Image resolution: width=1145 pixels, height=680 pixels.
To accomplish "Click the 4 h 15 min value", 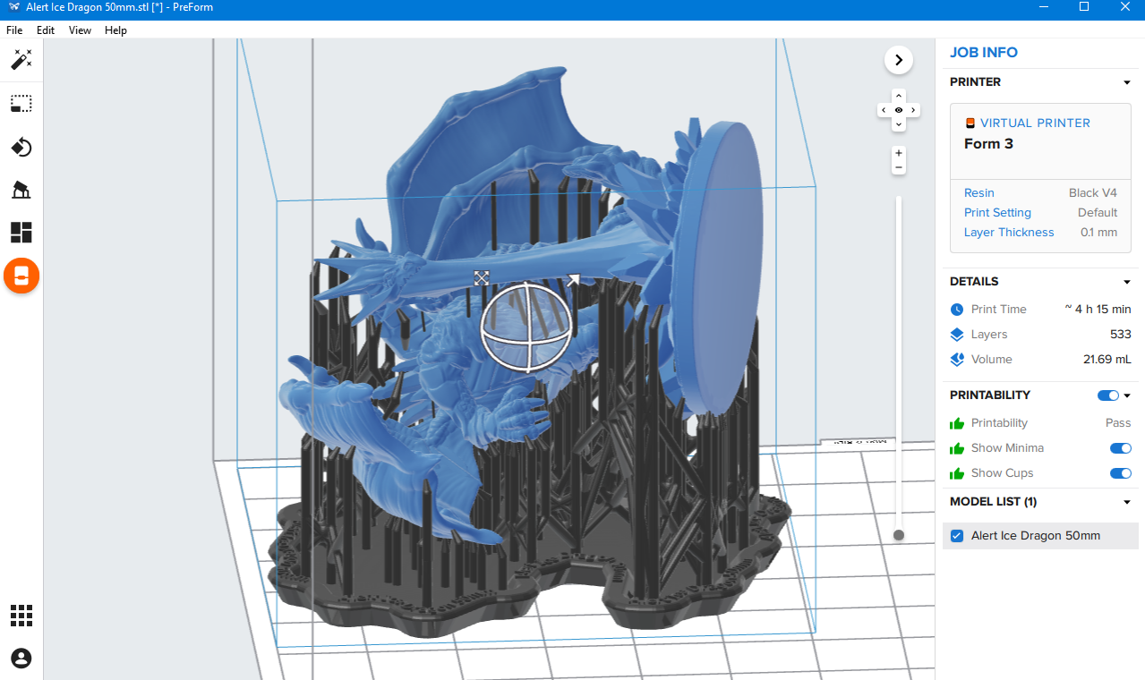I will [1098, 310].
